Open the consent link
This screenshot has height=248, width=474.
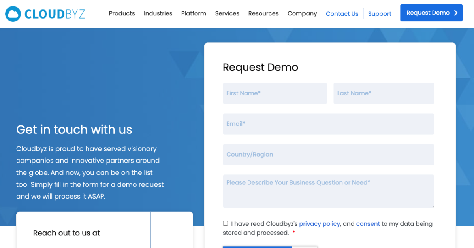click(x=368, y=224)
